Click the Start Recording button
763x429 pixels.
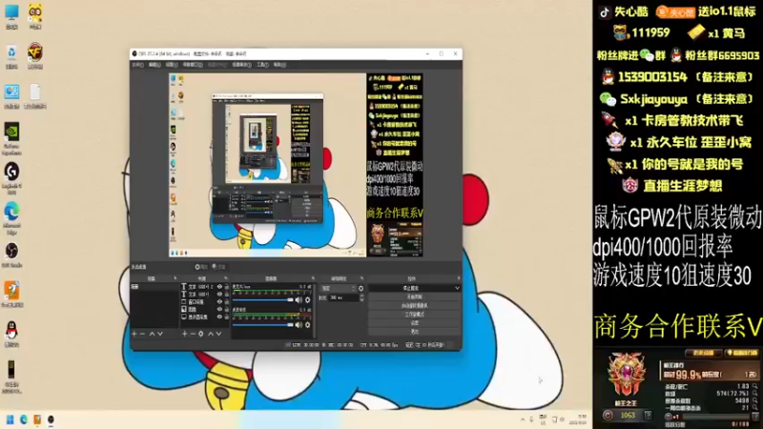point(414,296)
